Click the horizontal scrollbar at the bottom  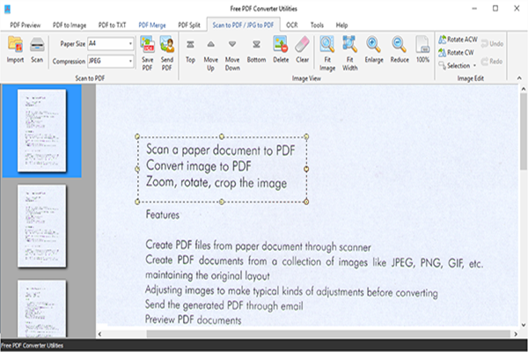(x=308, y=334)
